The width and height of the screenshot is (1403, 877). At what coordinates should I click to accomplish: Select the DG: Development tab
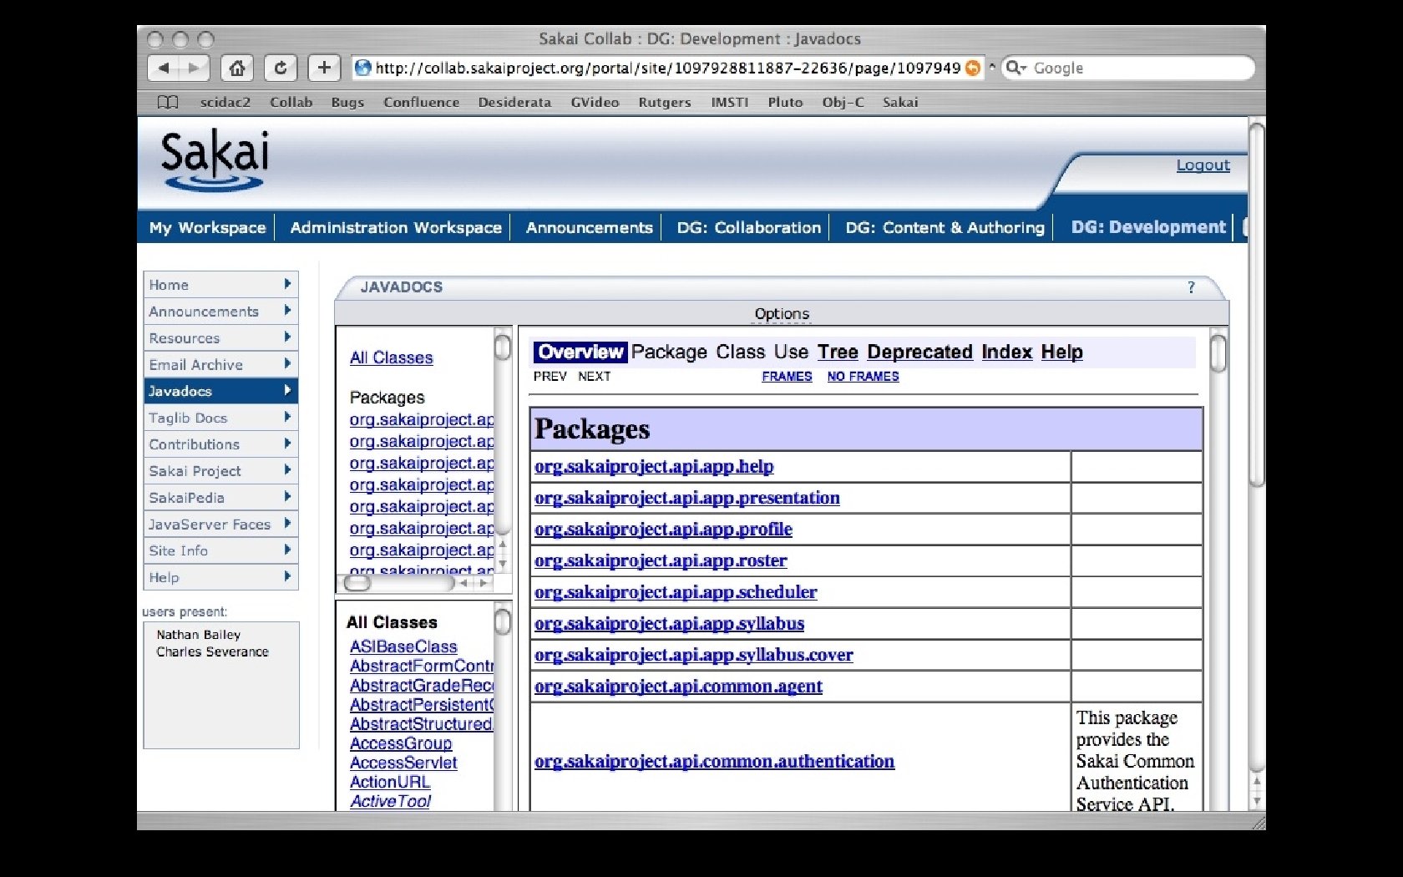coord(1148,227)
